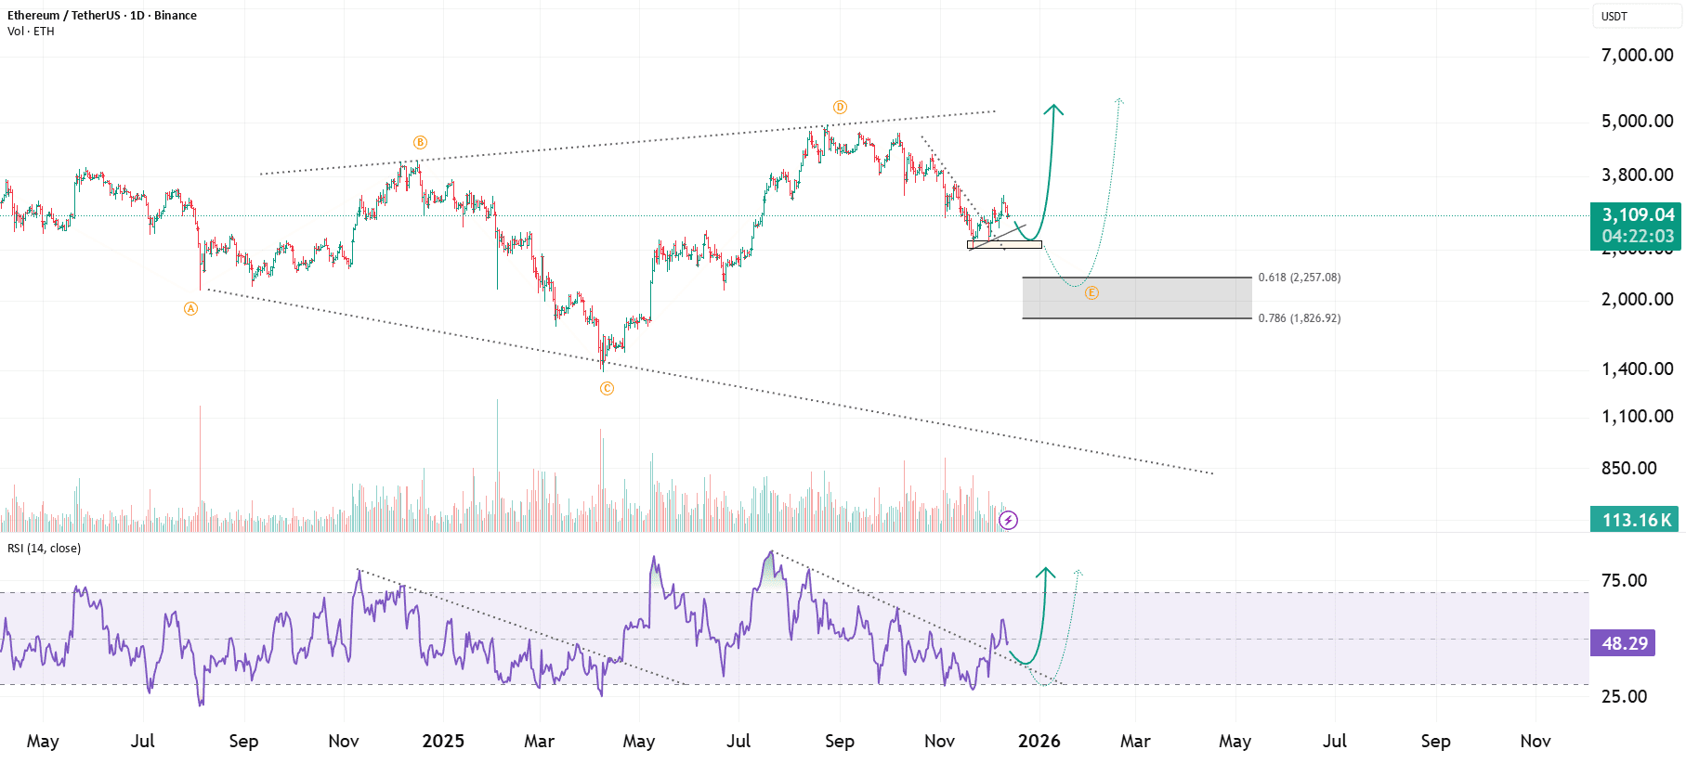Open the RSI (14, close) indicator legend
1686x763 pixels.
coord(44,549)
